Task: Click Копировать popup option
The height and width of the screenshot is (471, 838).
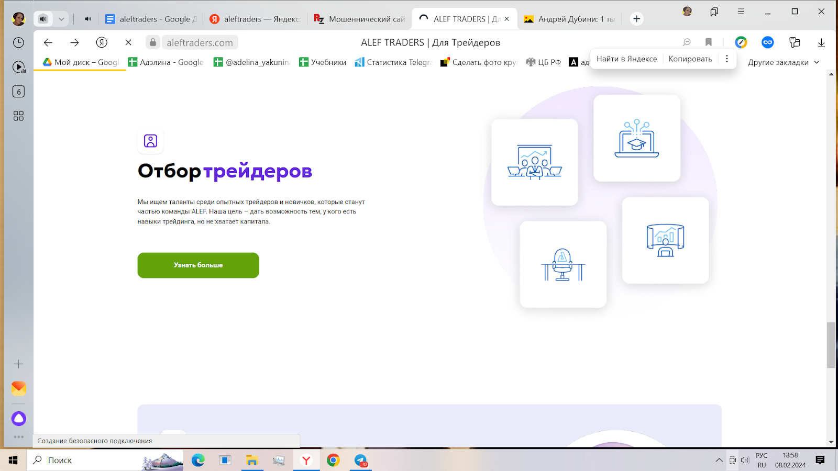Action: (690, 59)
